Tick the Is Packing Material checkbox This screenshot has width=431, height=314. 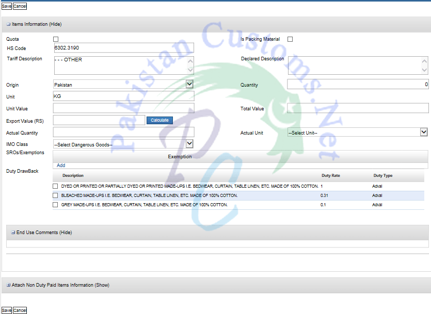(290, 39)
